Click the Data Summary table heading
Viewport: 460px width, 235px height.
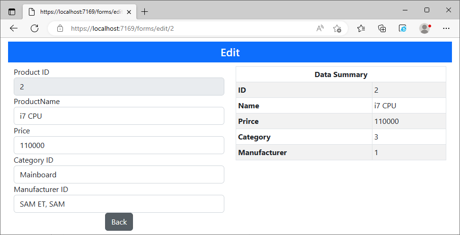pos(341,74)
